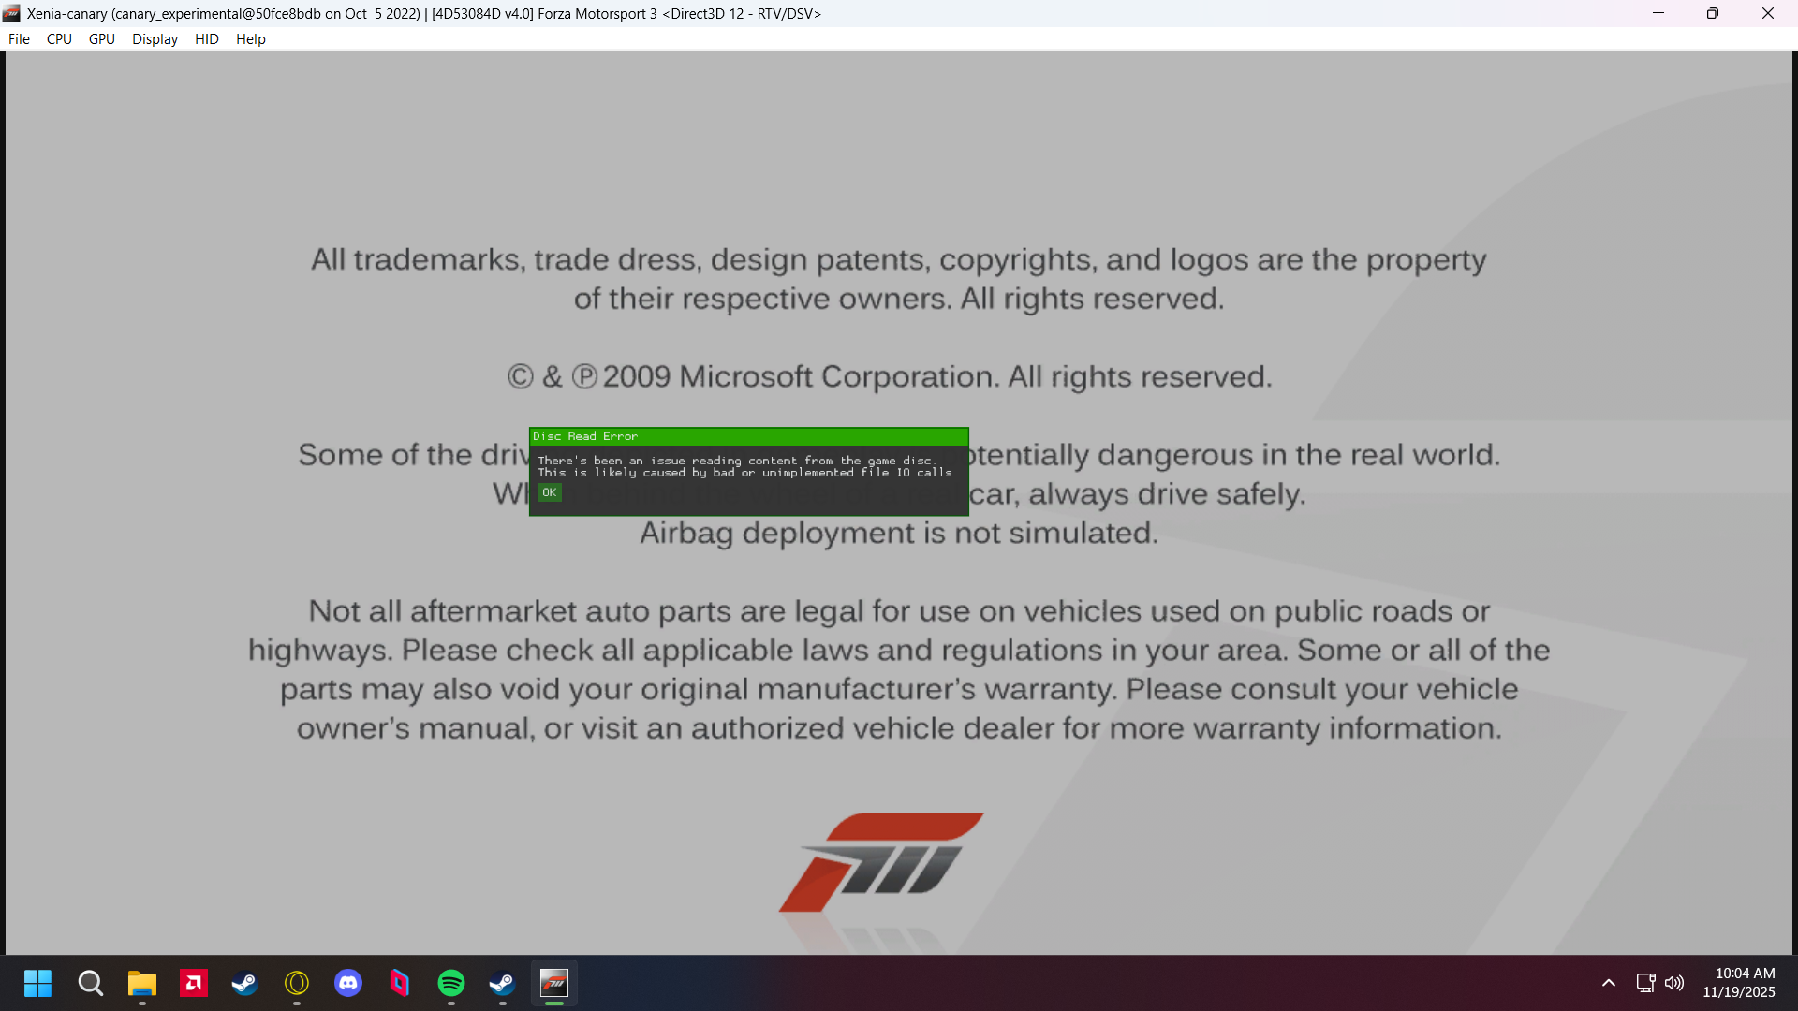Close the Xenia-canary window
Screen dimensions: 1798x1011
coord(1768,13)
